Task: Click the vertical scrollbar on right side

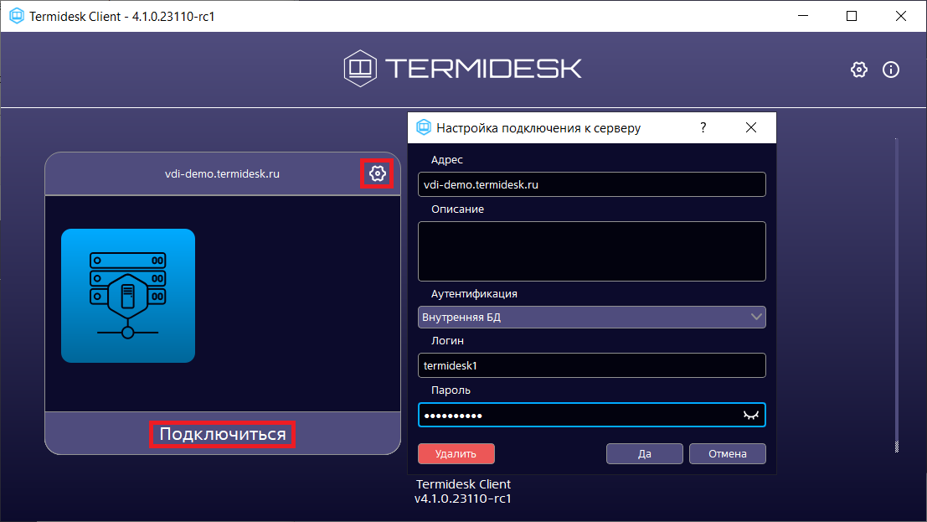Action: (896, 293)
